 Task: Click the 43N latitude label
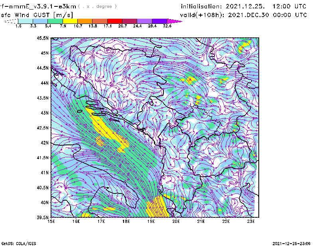pos(45,113)
